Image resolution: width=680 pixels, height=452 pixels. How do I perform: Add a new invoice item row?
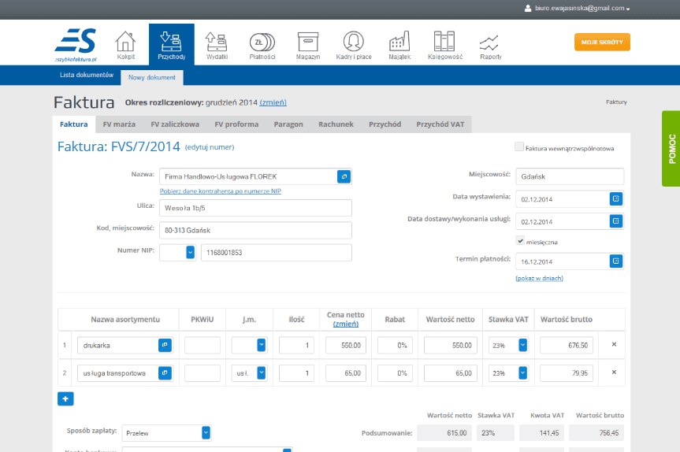pos(65,398)
